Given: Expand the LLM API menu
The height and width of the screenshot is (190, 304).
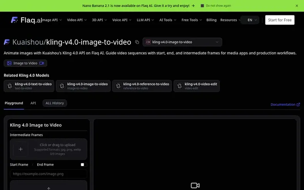Looking at the screenshot, I should click(145, 20).
